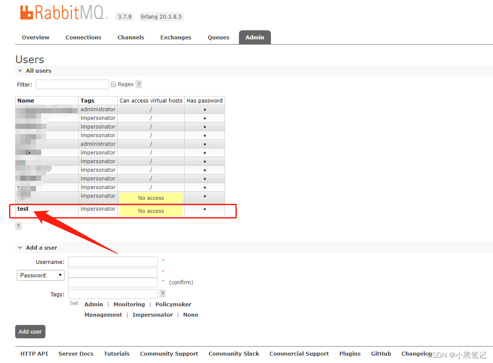The width and height of the screenshot is (493, 363).
Task: Set the Monitoring tag
Action: (x=129, y=304)
